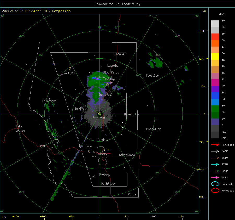
Task: Click the Limestone label
Action: tap(49, 101)
